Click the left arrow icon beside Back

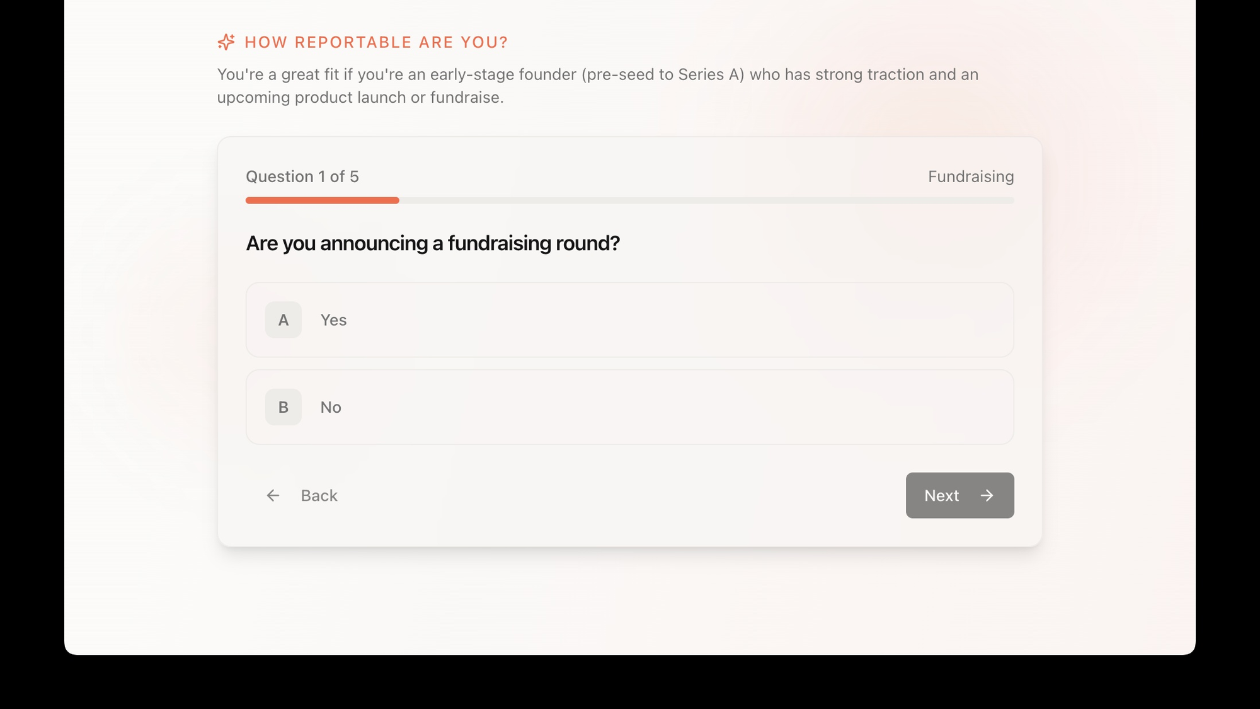pyautogui.click(x=273, y=495)
